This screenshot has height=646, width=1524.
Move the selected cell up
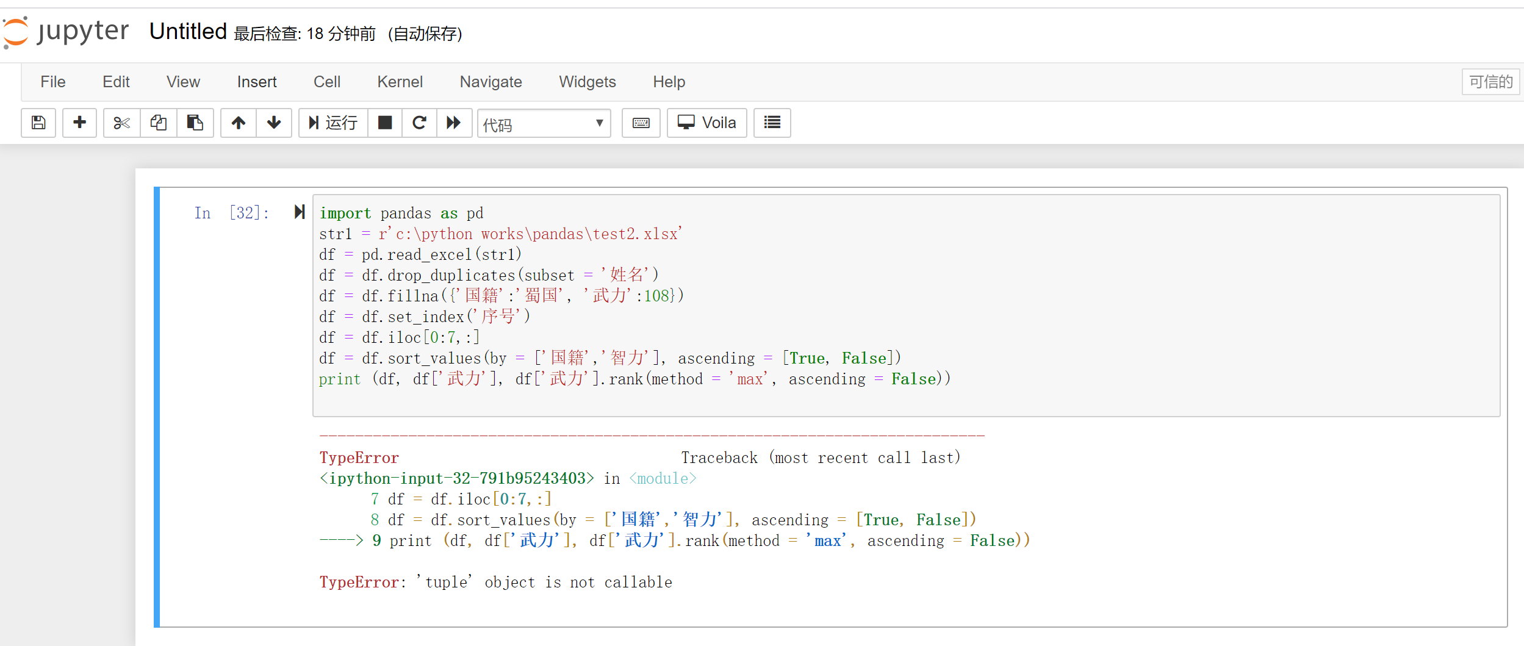click(x=239, y=123)
